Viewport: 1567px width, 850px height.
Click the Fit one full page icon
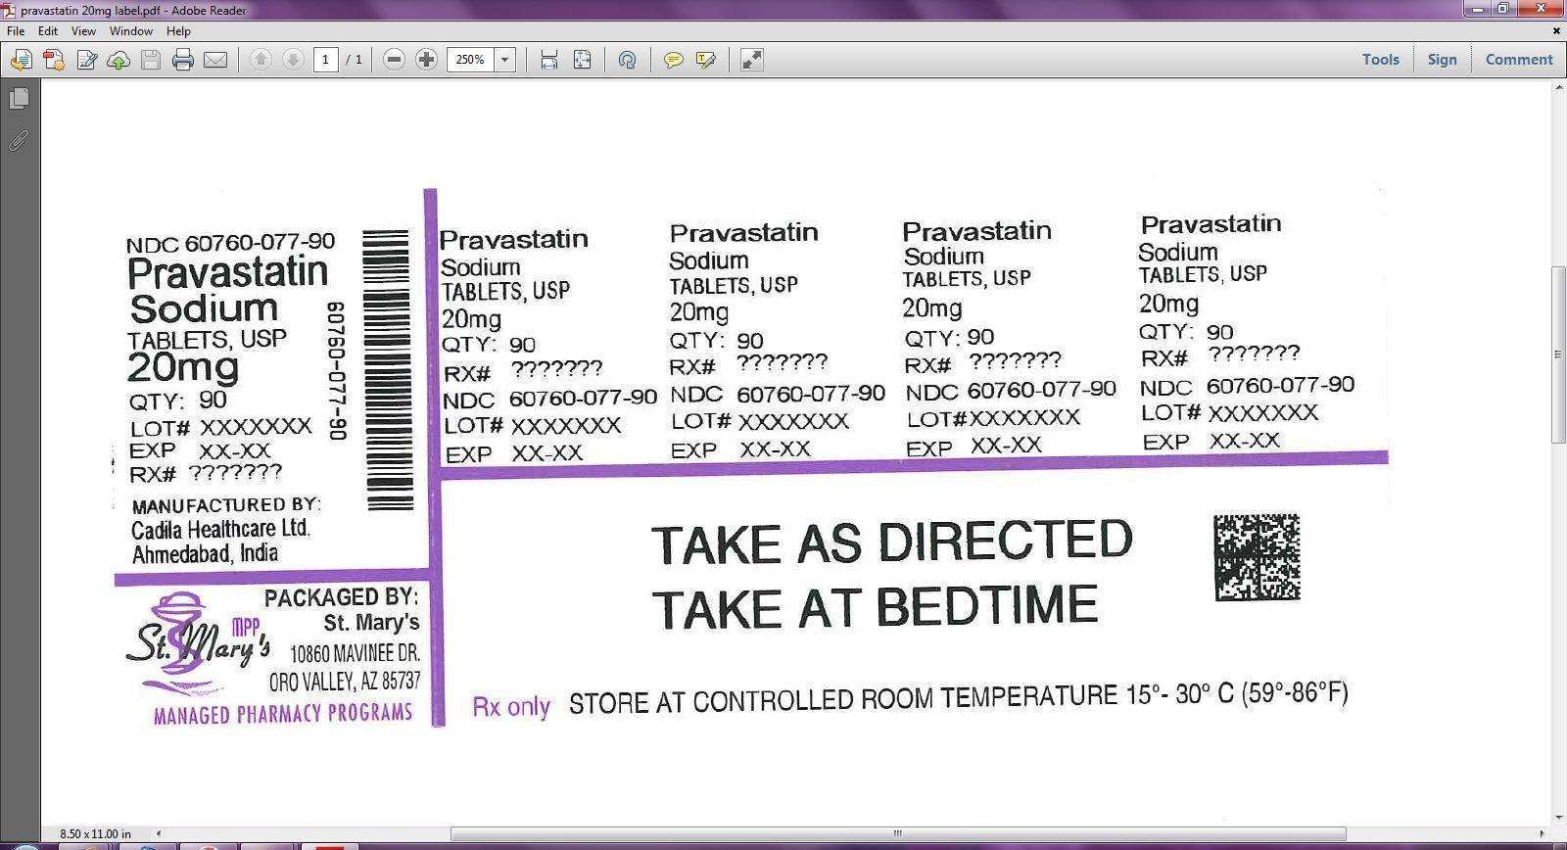pos(582,60)
